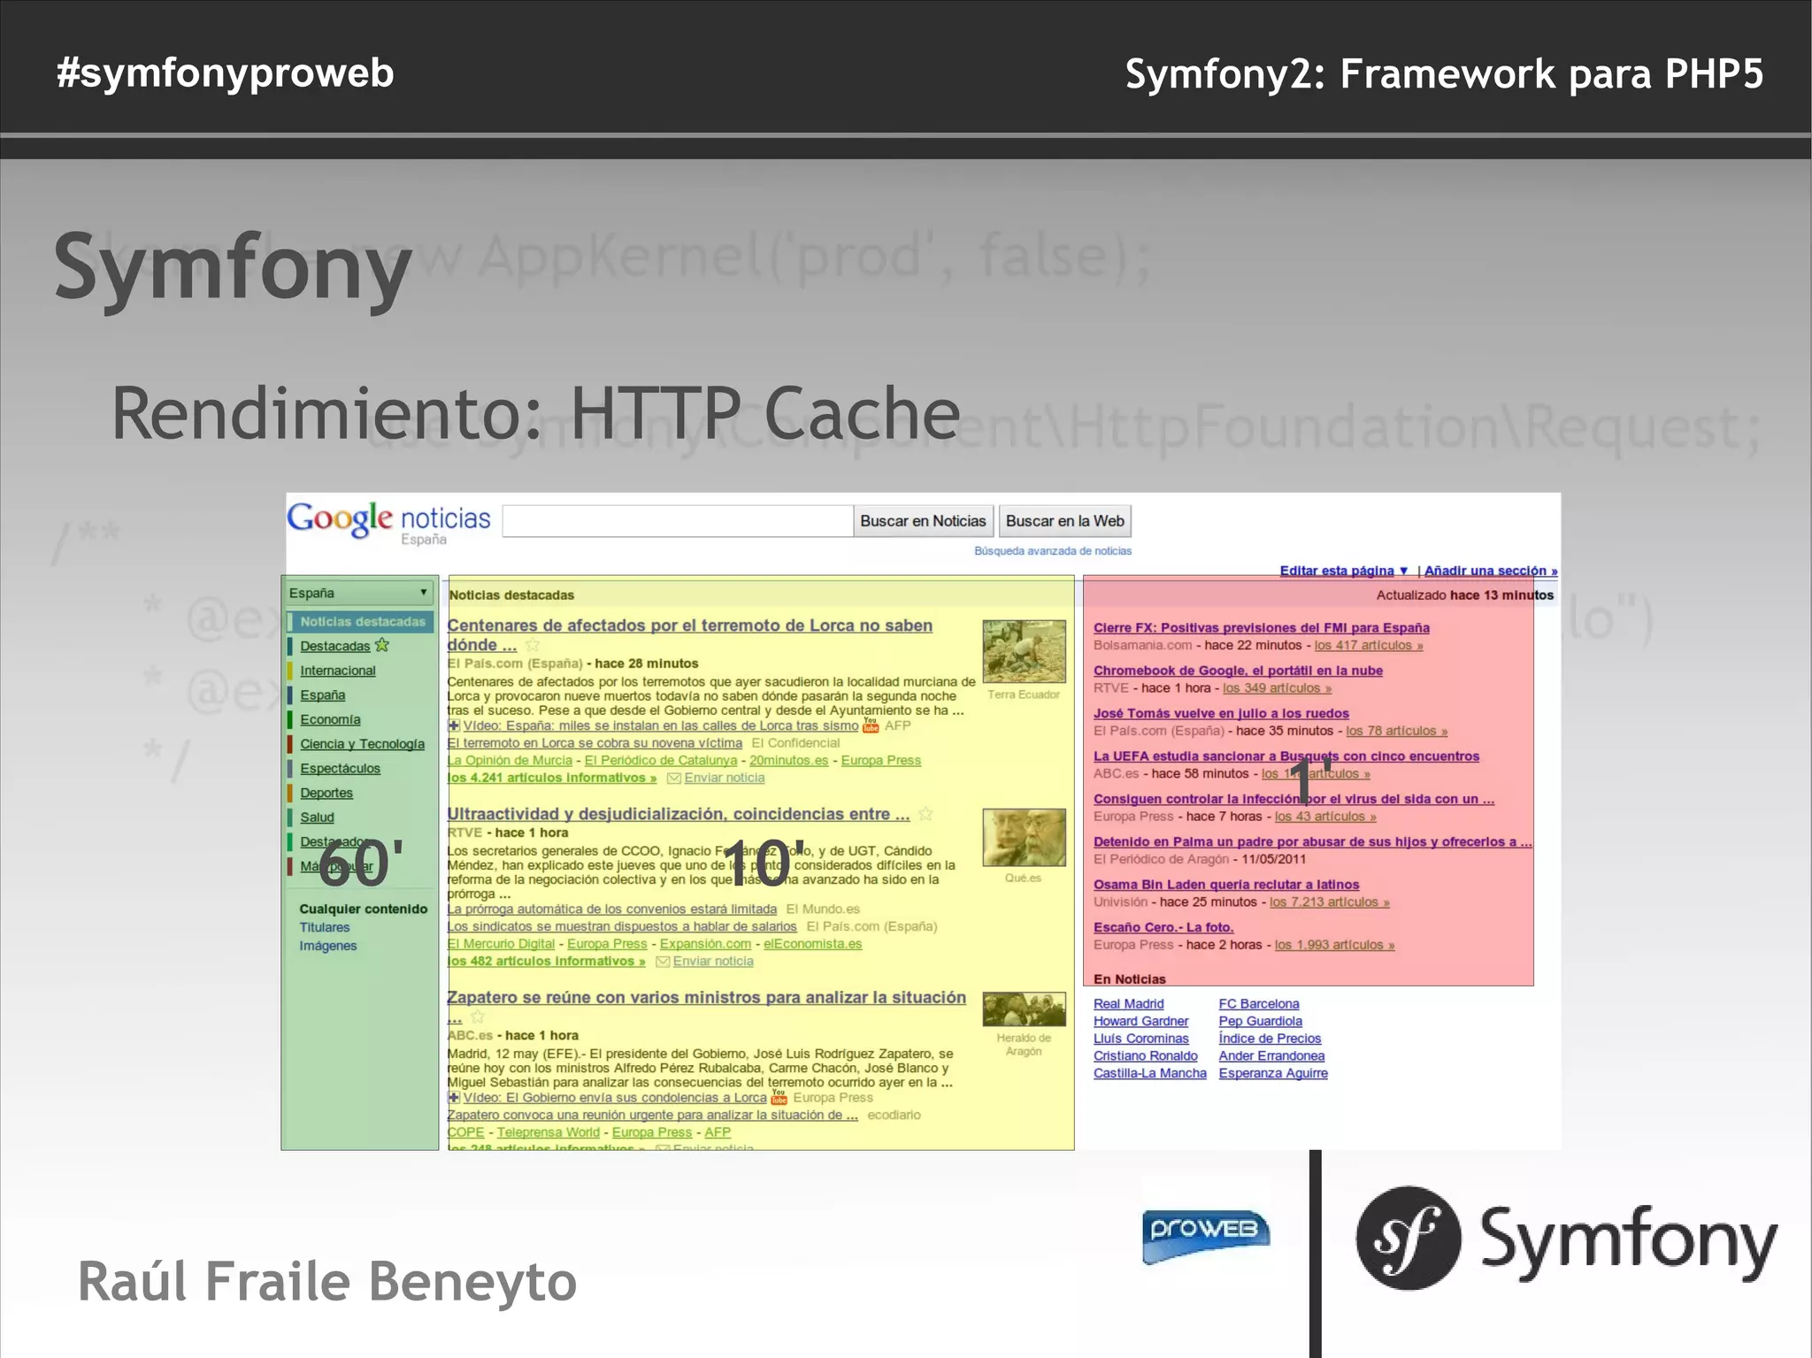Star the Zapatero story
1812x1358 pixels.
click(x=478, y=1017)
